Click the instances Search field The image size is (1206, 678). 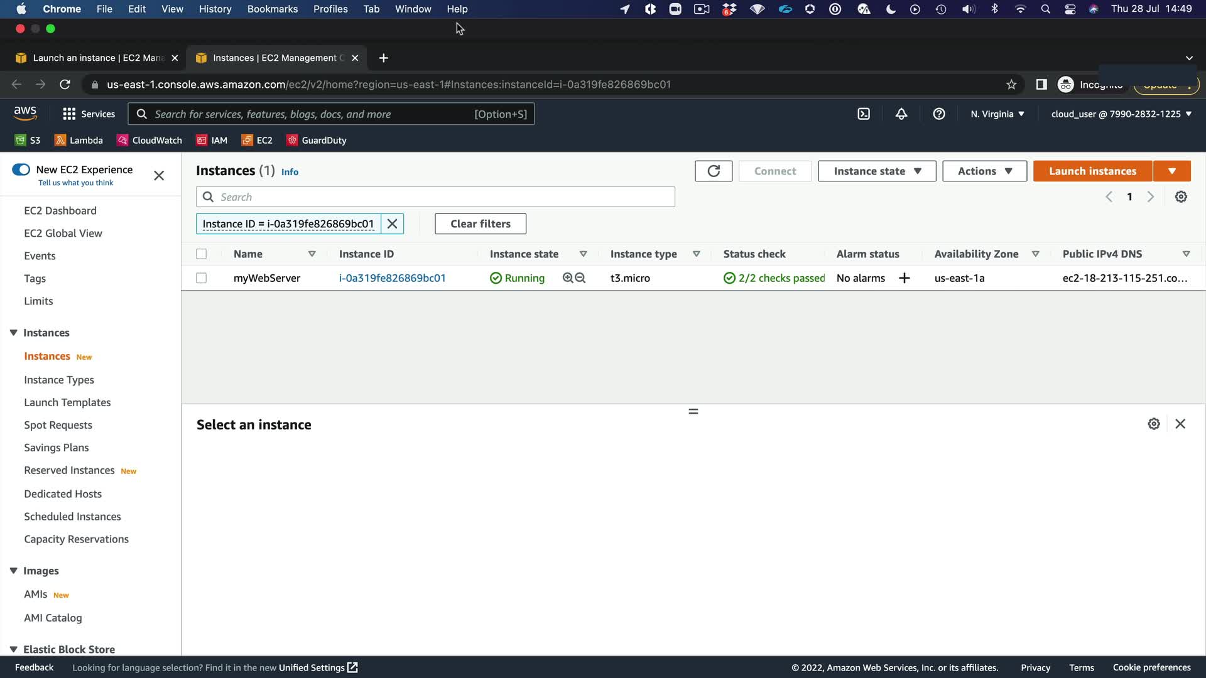pyautogui.click(x=435, y=196)
